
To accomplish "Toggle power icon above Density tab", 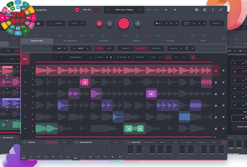I will click(x=148, y=36).
